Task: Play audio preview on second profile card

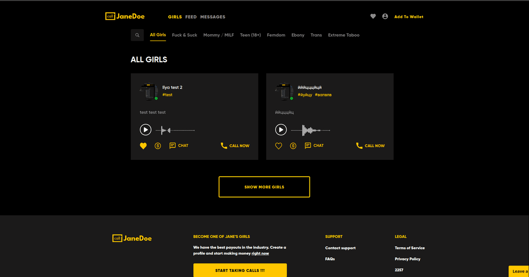Action: click(281, 130)
